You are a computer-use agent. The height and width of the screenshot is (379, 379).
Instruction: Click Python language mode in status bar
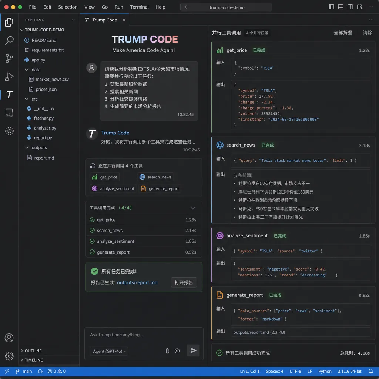click(x=325, y=371)
